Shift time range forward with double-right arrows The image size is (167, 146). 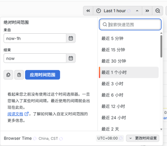(147, 11)
